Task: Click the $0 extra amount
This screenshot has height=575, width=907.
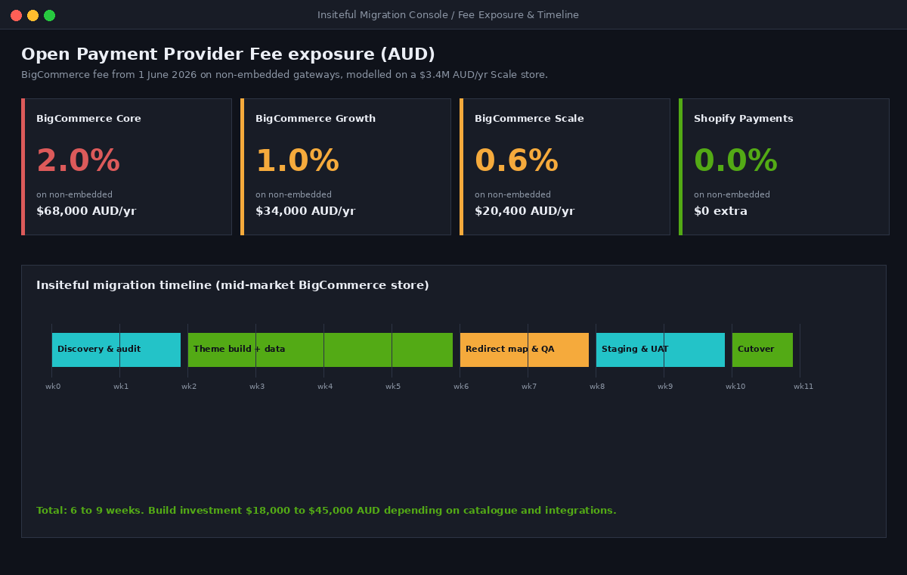Action: 720,211
